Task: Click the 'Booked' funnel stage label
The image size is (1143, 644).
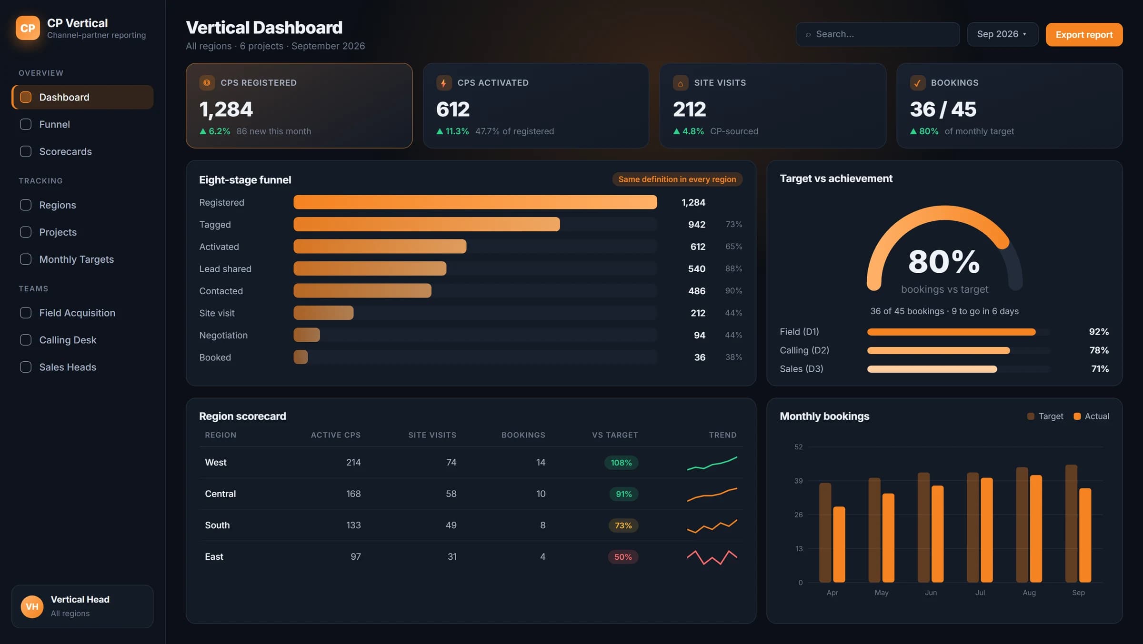Action: 215,357
